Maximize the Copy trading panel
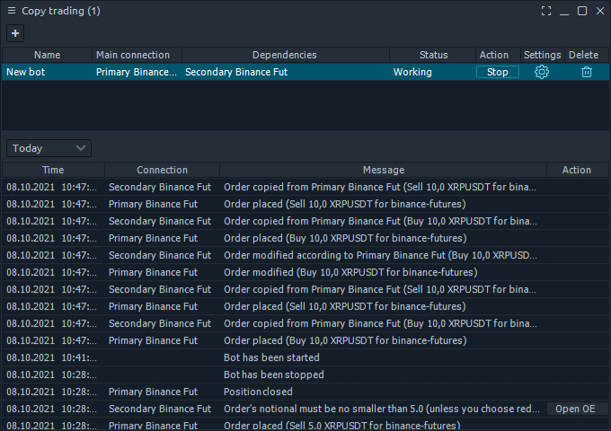The image size is (611, 431). click(x=582, y=11)
